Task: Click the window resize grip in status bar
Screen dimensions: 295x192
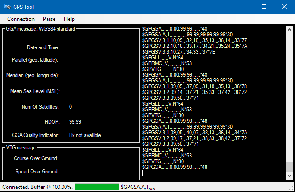Action: (292, 188)
